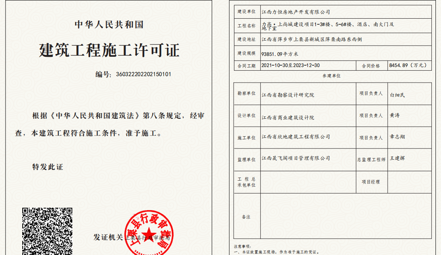The image size is (441, 255).
Task: Click the '注意事项:' heading
Action: [242, 247]
